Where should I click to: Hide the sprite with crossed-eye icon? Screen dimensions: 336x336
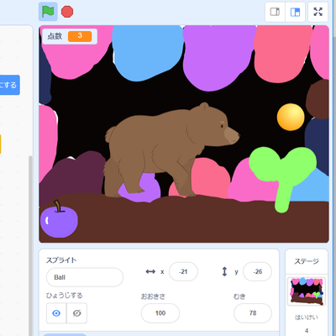(76, 313)
